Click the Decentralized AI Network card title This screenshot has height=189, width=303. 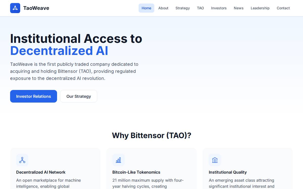[x=41, y=172]
